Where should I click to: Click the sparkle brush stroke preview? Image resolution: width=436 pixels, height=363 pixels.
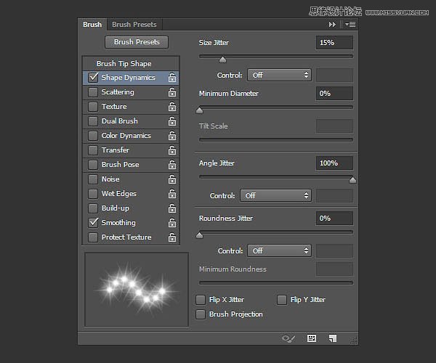click(x=137, y=290)
